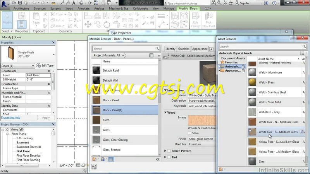
Task: Collapse the Information section
Action: pyautogui.click(x=165, y=90)
